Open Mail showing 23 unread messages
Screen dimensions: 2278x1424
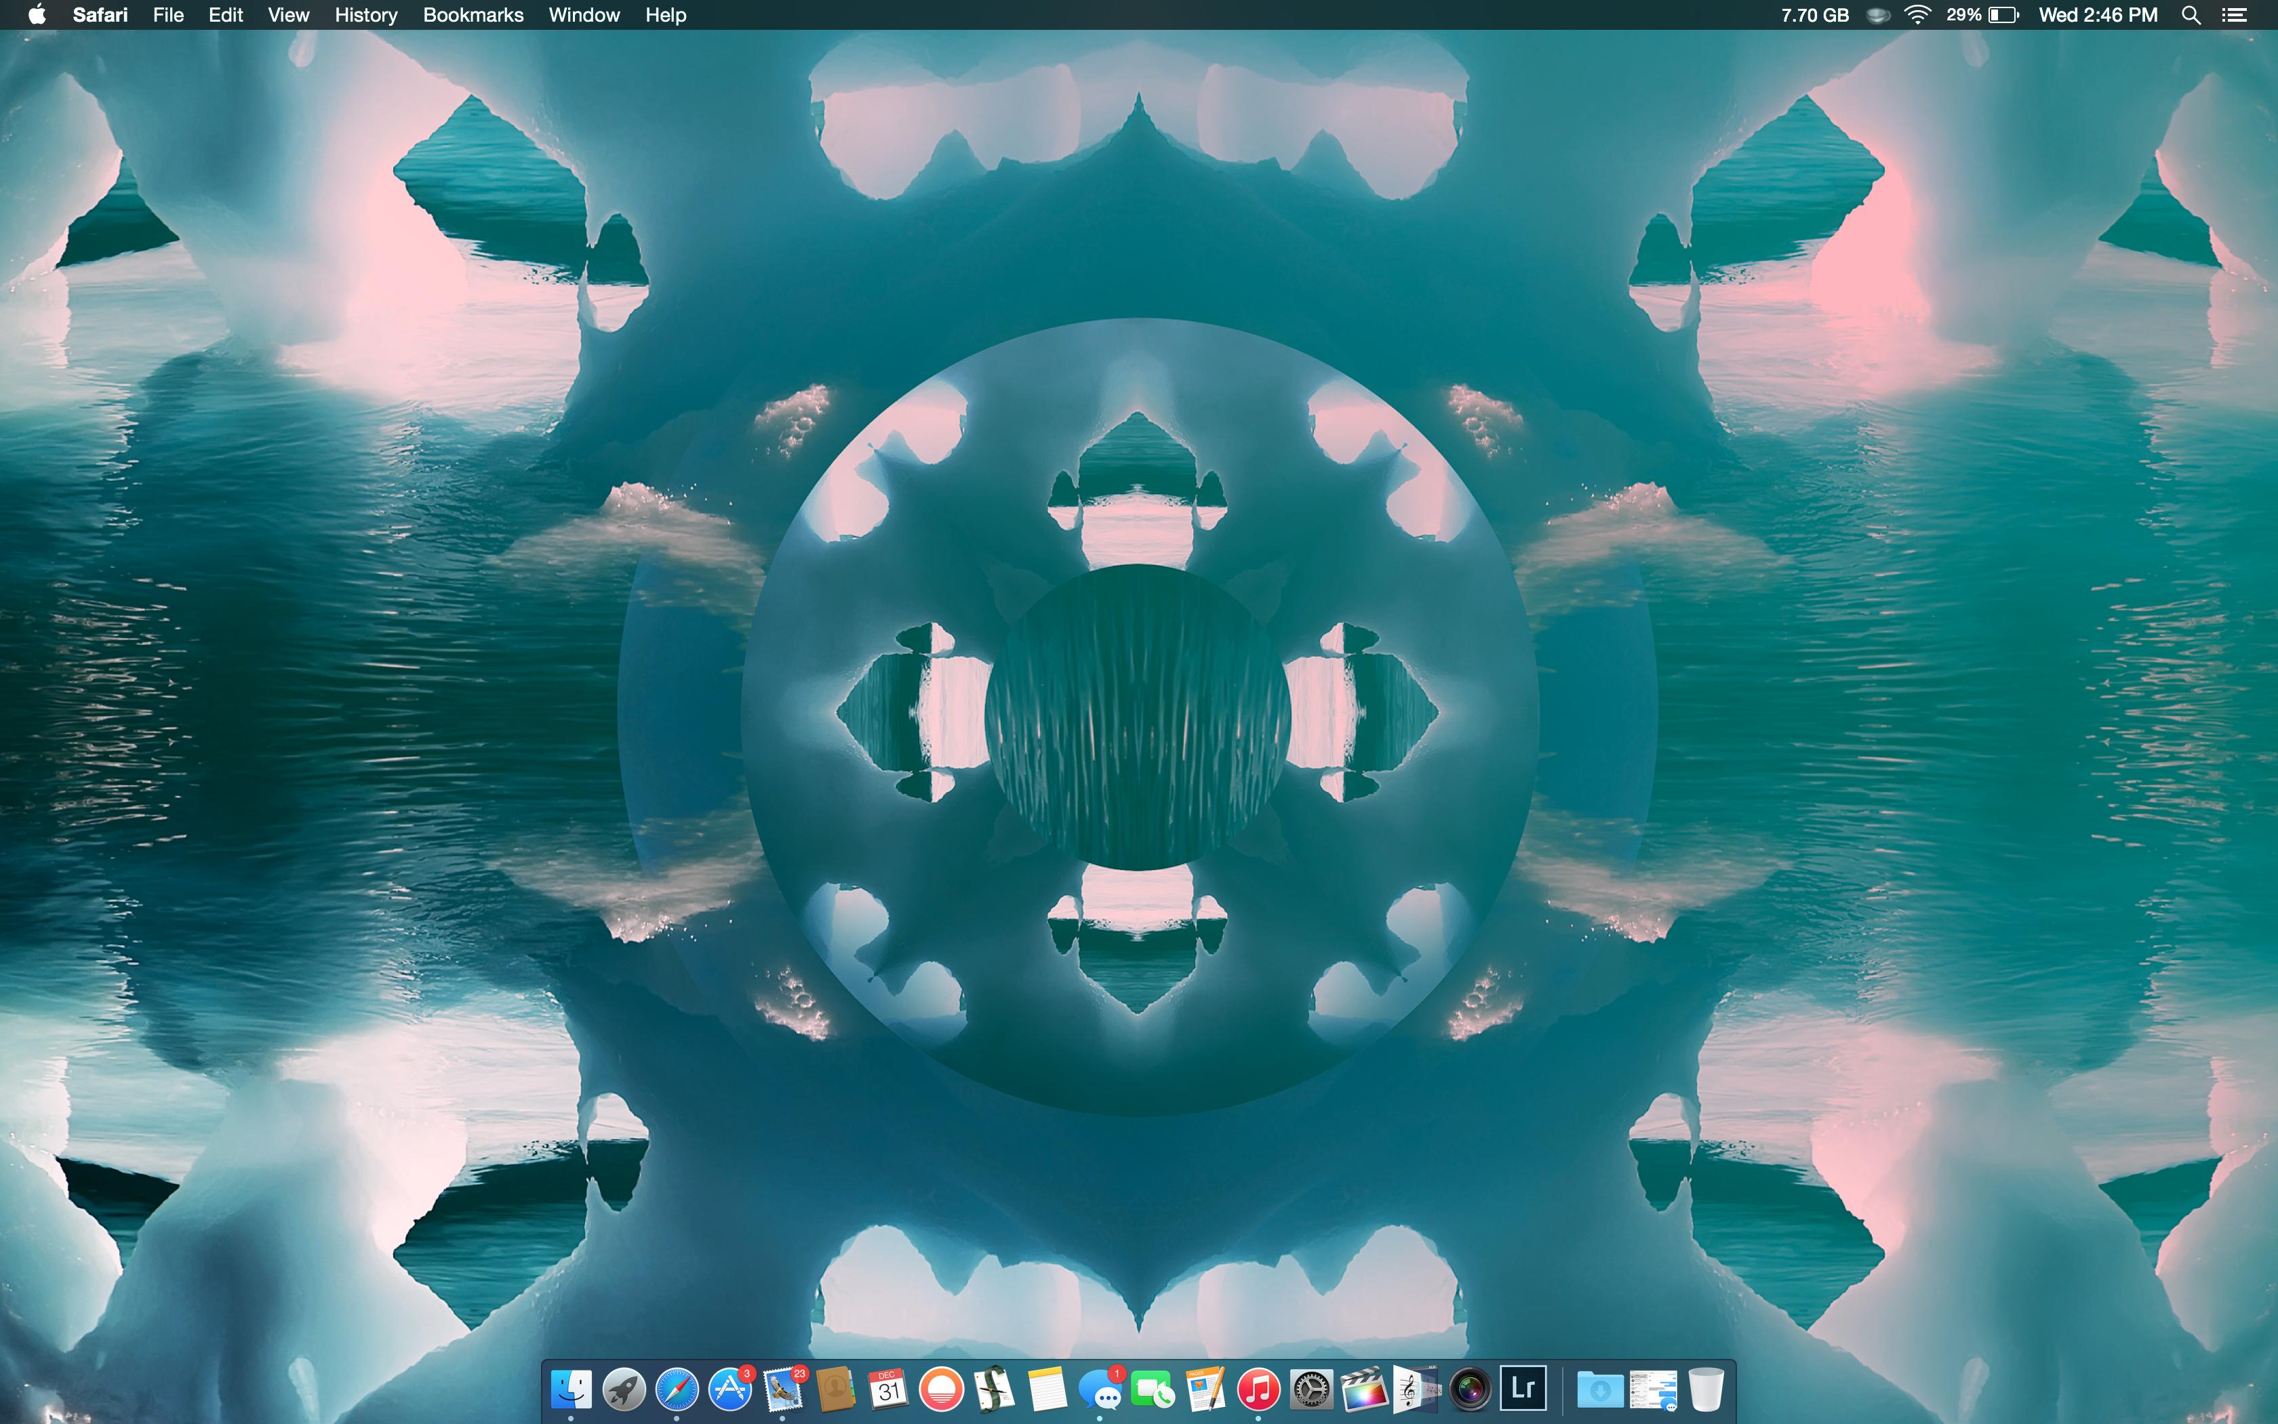783,1389
